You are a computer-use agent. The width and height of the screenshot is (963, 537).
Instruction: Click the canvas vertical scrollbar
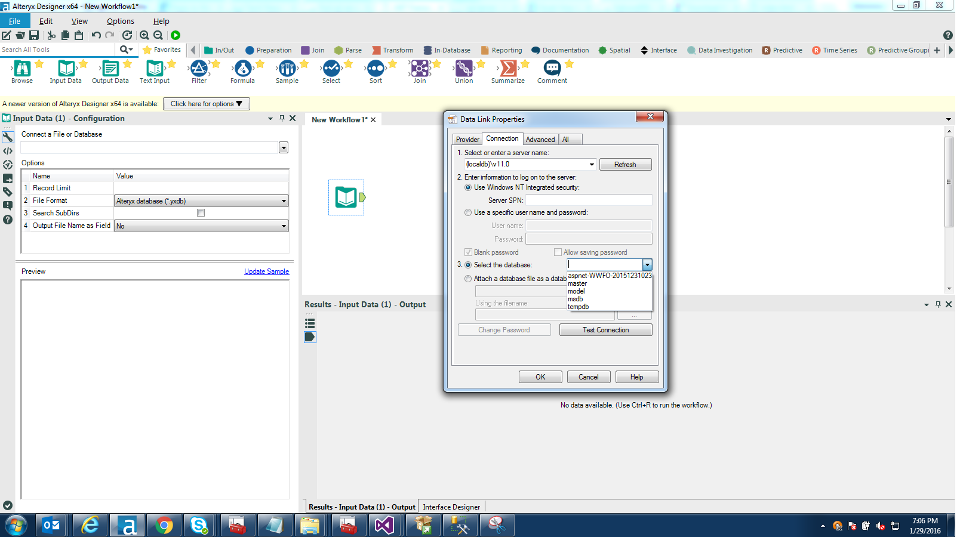[x=949, y=182]
